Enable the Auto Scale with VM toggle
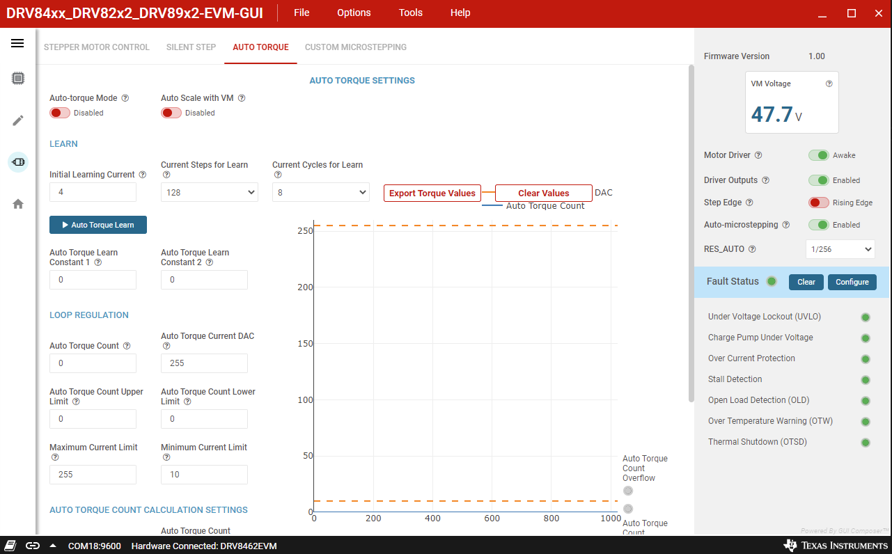 (x=171, y=113)
